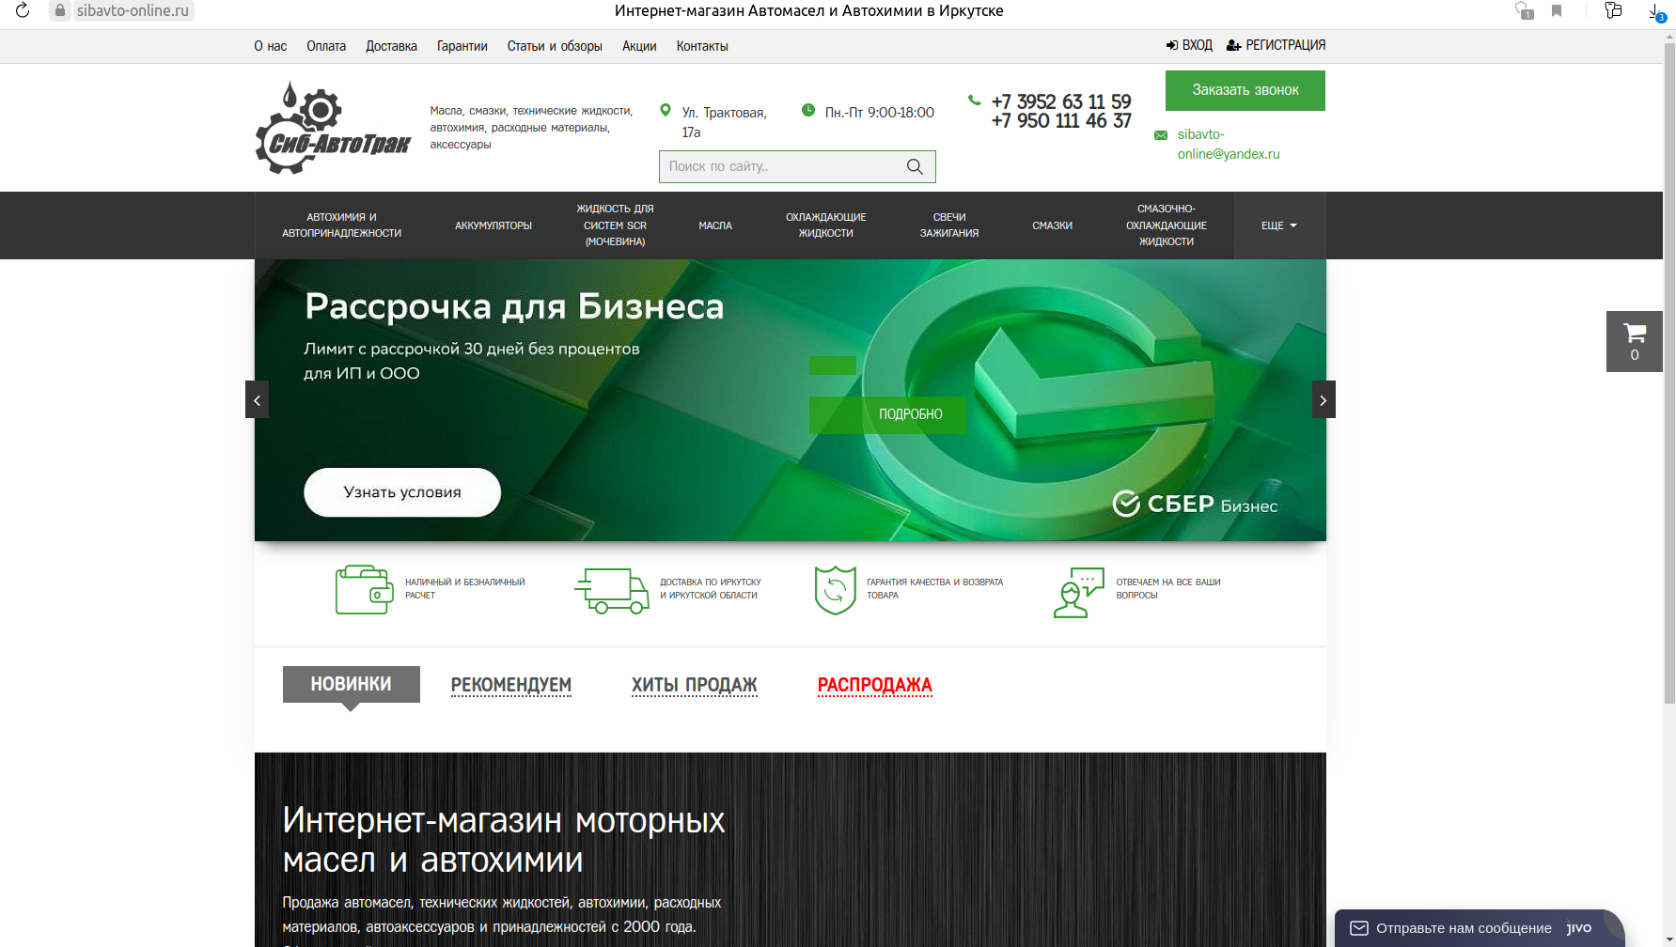Open the browser downloads icon
This screenshot has width=1676, height=947.
pyautogui.click(x=1655, y=11)
